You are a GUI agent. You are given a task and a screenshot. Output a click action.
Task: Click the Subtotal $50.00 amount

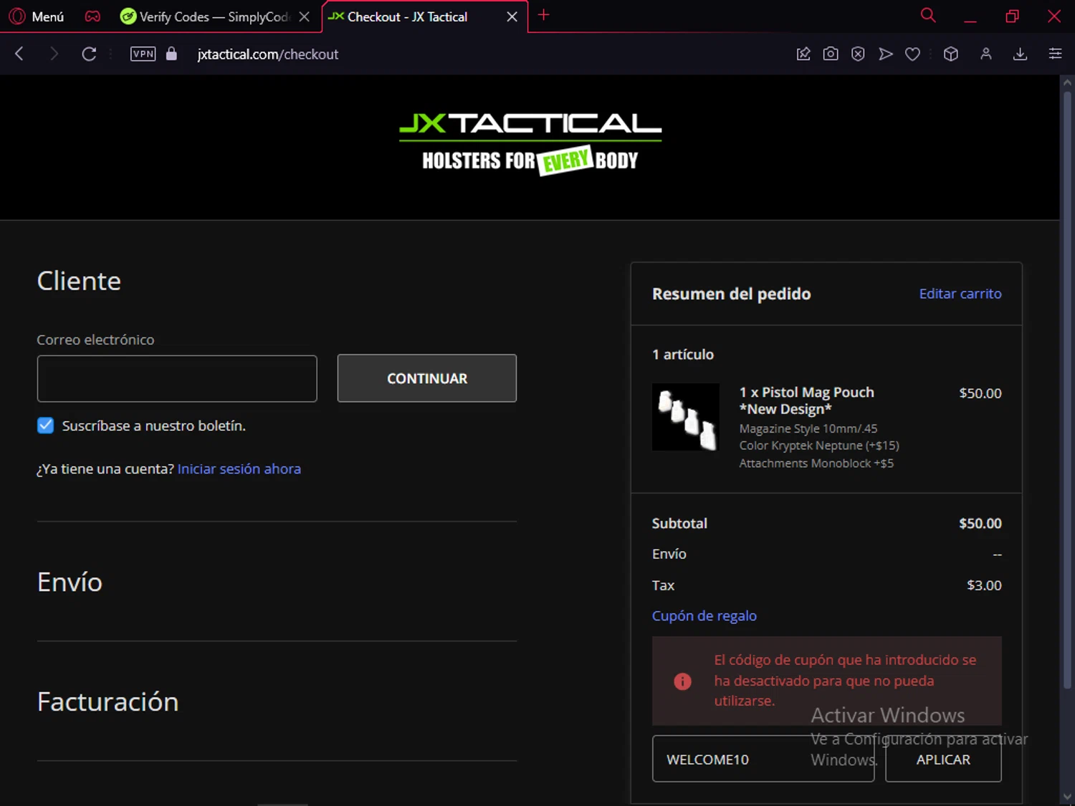(980, 524)
